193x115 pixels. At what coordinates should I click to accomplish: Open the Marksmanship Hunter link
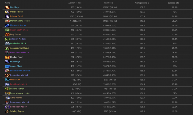pyautogui.click(x=20, y=21)
